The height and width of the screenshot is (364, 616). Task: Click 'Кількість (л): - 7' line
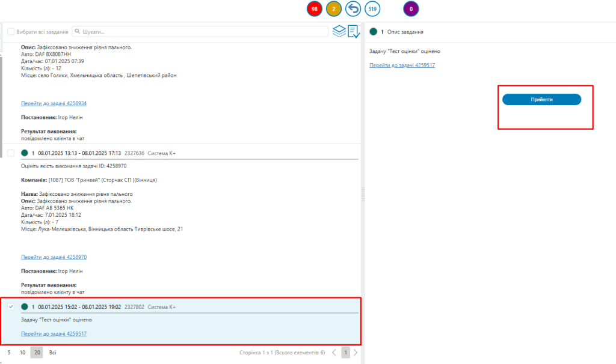point(40,222)
